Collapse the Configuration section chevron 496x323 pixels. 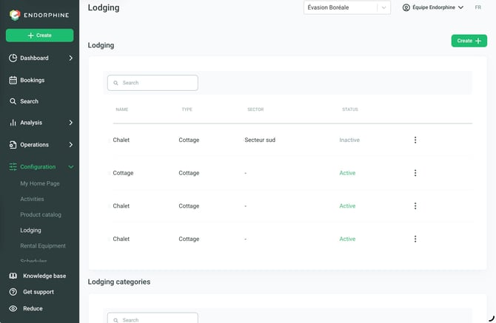pyautogui.click(x=71, y=167)
